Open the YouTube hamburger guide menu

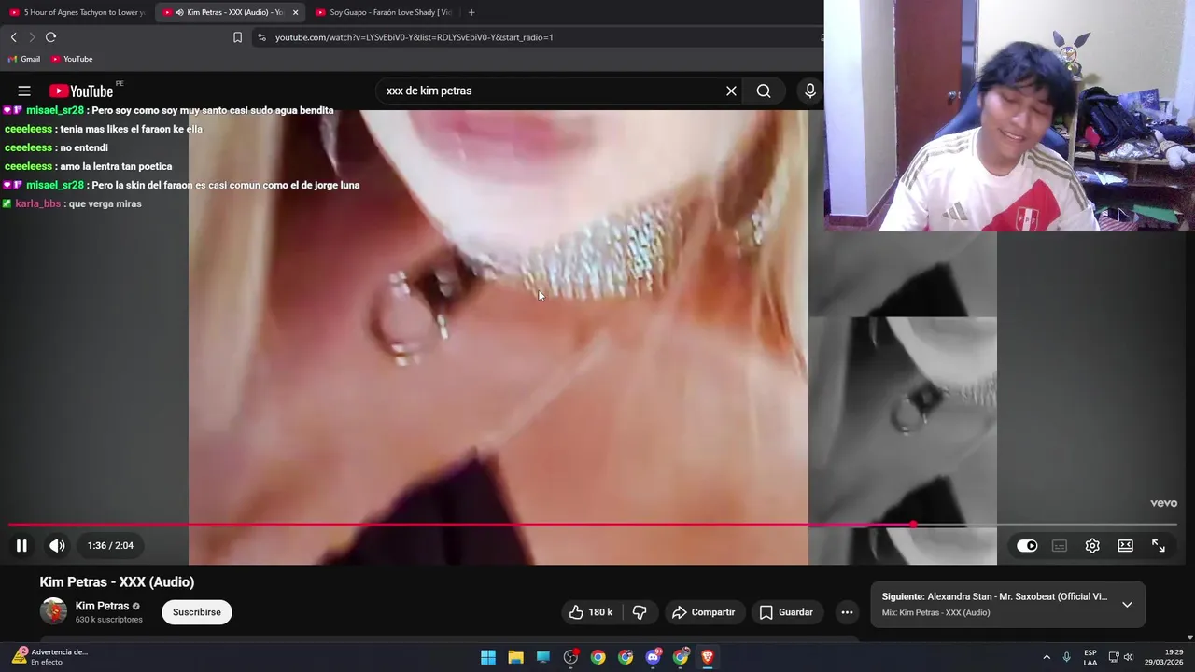click(24, 91)
